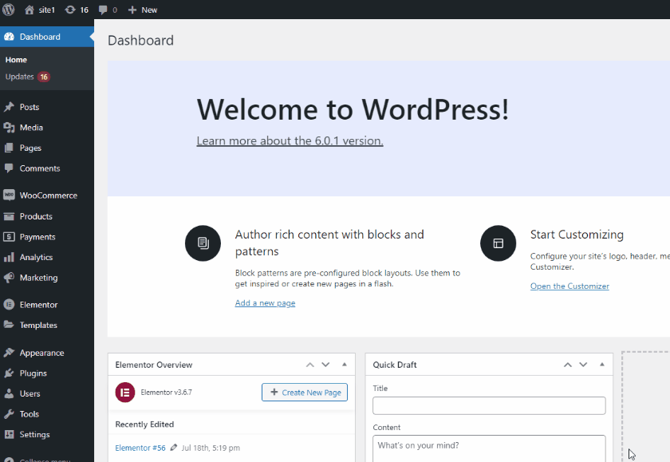This screenshot has height=462, width=670.
Task: Click the updates refresh icon showing 16
Action: tap(70, 10)
